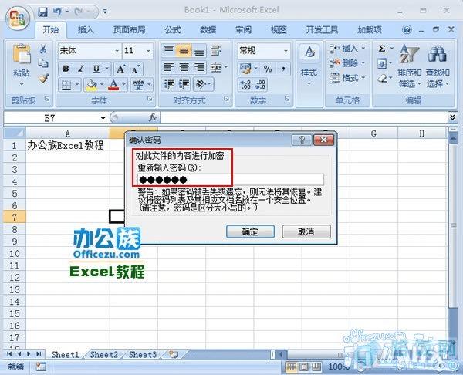The width and height of the screenshot is (463, 375).
Task: Align text right
Action: [x=199, y=68]
